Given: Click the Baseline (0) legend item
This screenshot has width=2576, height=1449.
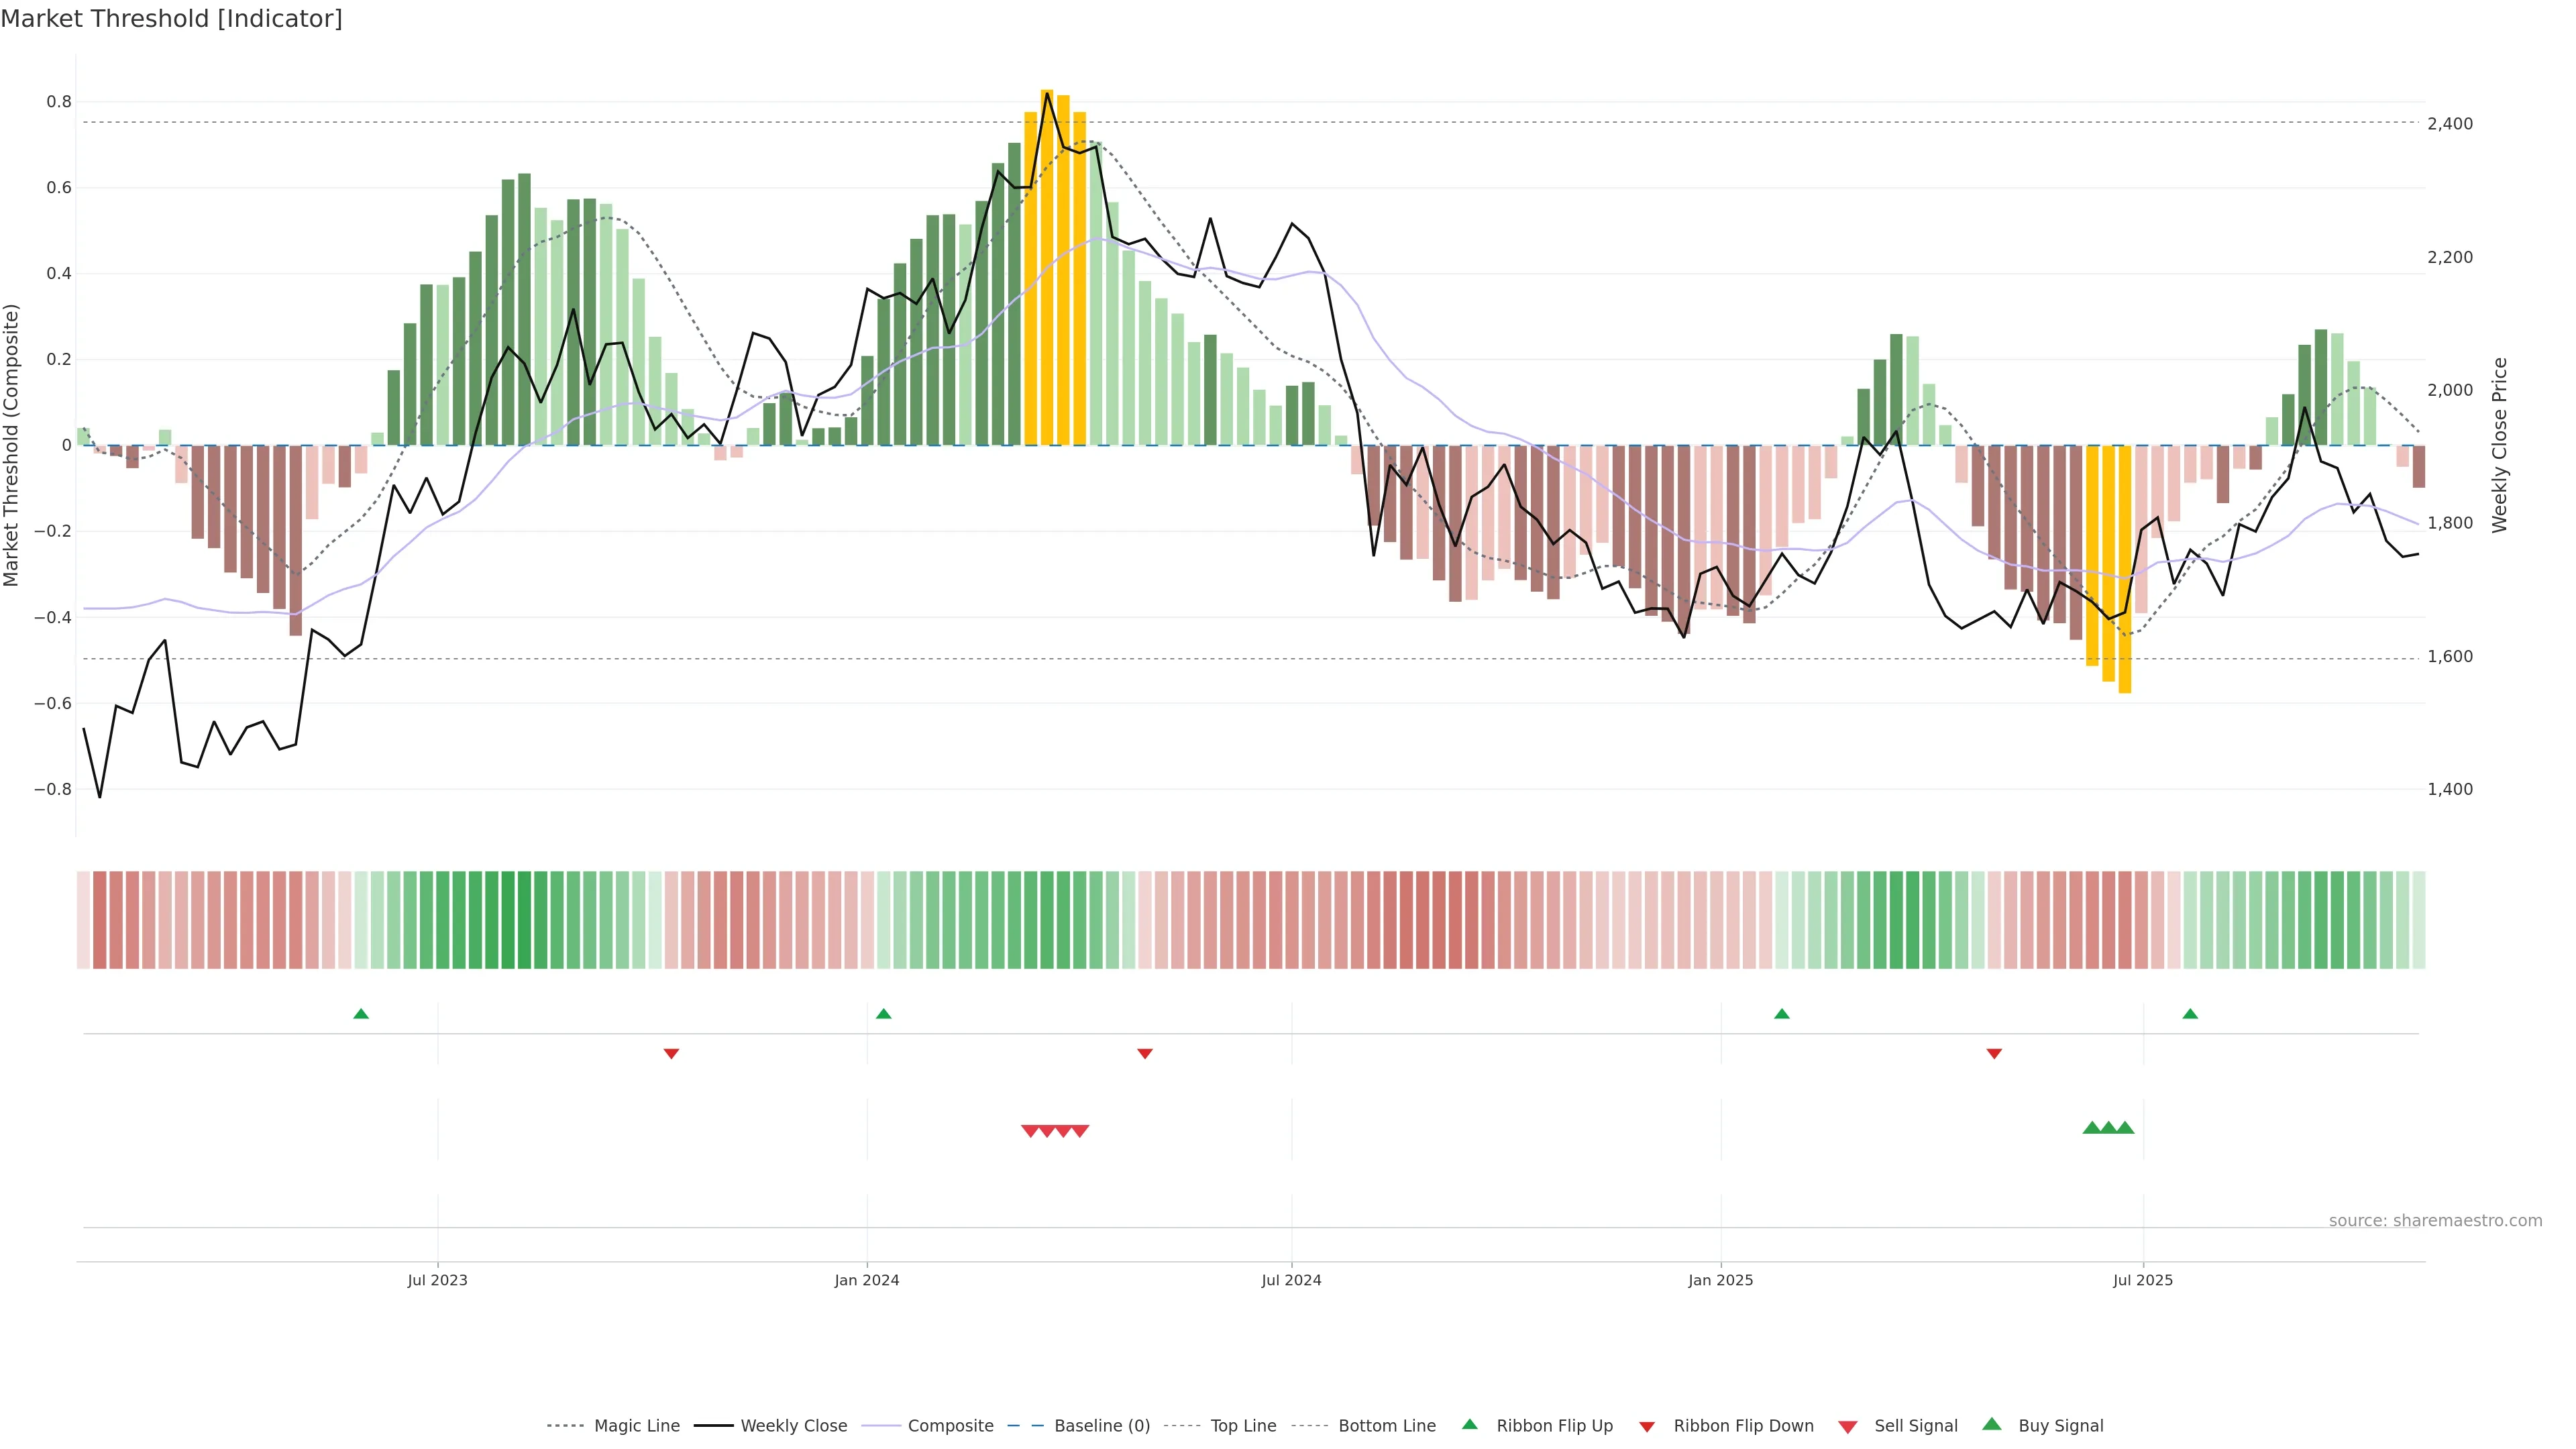Looking at the screenshot, I should coord(1101,1426).
